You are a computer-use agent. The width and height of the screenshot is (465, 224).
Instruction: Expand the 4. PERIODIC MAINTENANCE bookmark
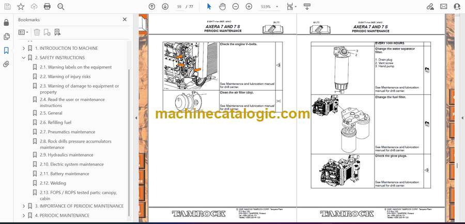tap(24, 215)
